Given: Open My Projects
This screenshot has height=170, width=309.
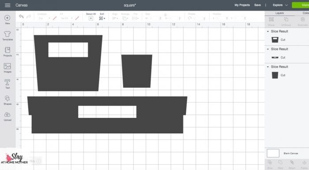Looking at the screenshot, I should coord(242,5).
